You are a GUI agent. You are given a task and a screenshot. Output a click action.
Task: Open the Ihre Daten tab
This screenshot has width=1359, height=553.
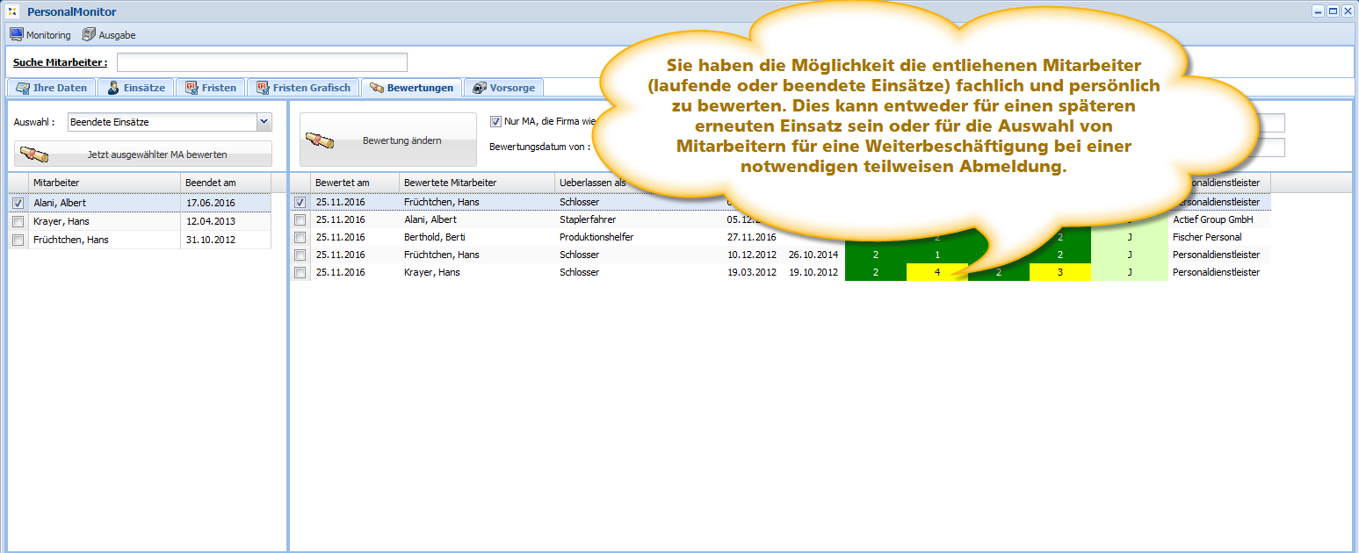click(51, 88)
